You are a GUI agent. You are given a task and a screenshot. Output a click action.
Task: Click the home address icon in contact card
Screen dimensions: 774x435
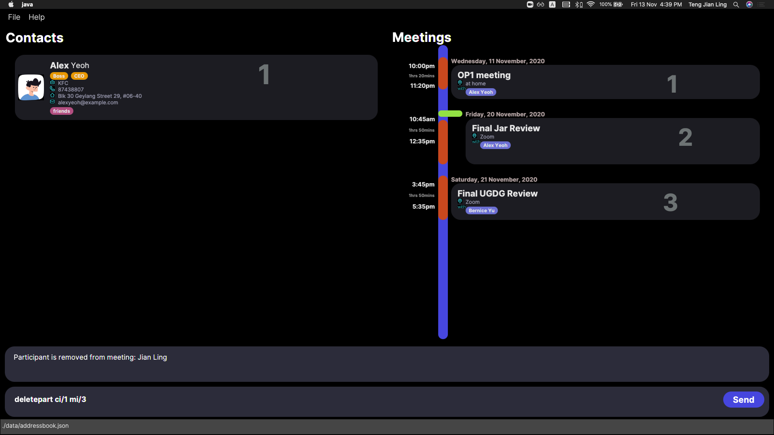point(52,95)
